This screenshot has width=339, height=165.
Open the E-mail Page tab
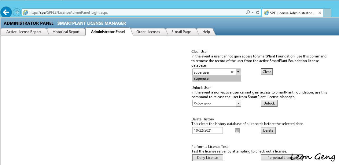click(181, 32)
